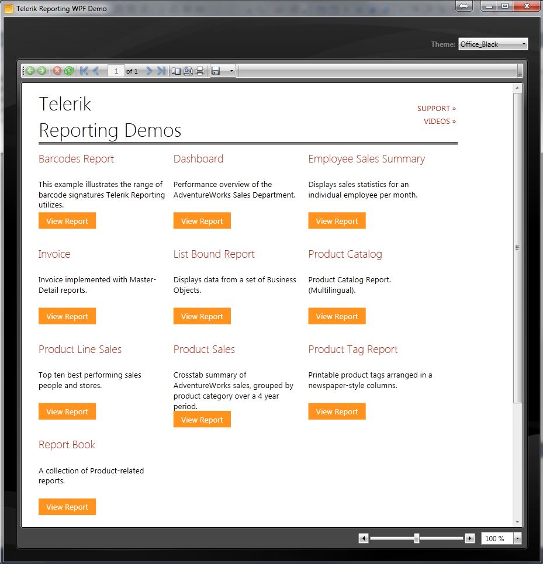The width and height of the screenshot is (543, 564).
Task: Click the List Bound Report heading
Action: coord(214,254)
